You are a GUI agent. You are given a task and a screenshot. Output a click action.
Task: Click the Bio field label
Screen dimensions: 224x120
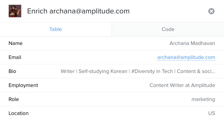tap(13, 71)
